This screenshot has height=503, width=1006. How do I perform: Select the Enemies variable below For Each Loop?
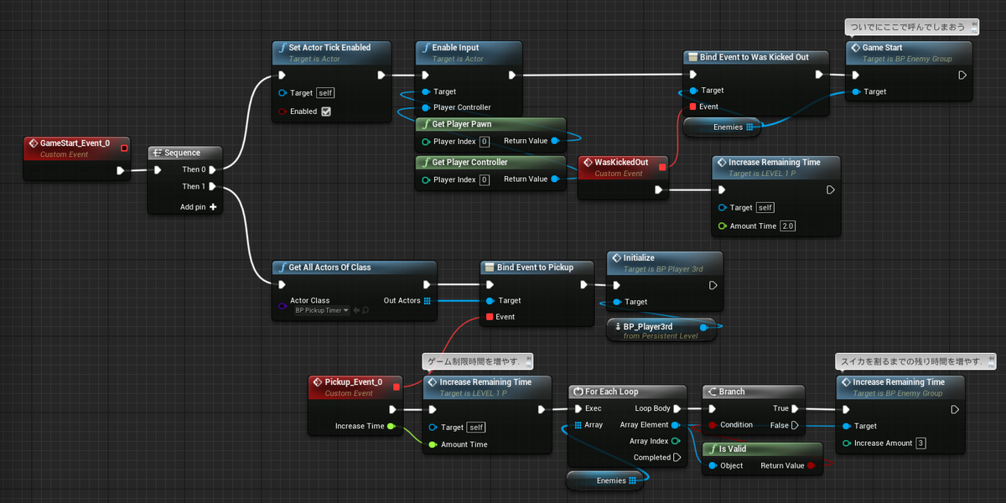604,480
